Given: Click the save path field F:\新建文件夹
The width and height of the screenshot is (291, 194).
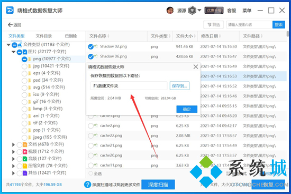Looking at the screenshot, I should click(129, 86).
